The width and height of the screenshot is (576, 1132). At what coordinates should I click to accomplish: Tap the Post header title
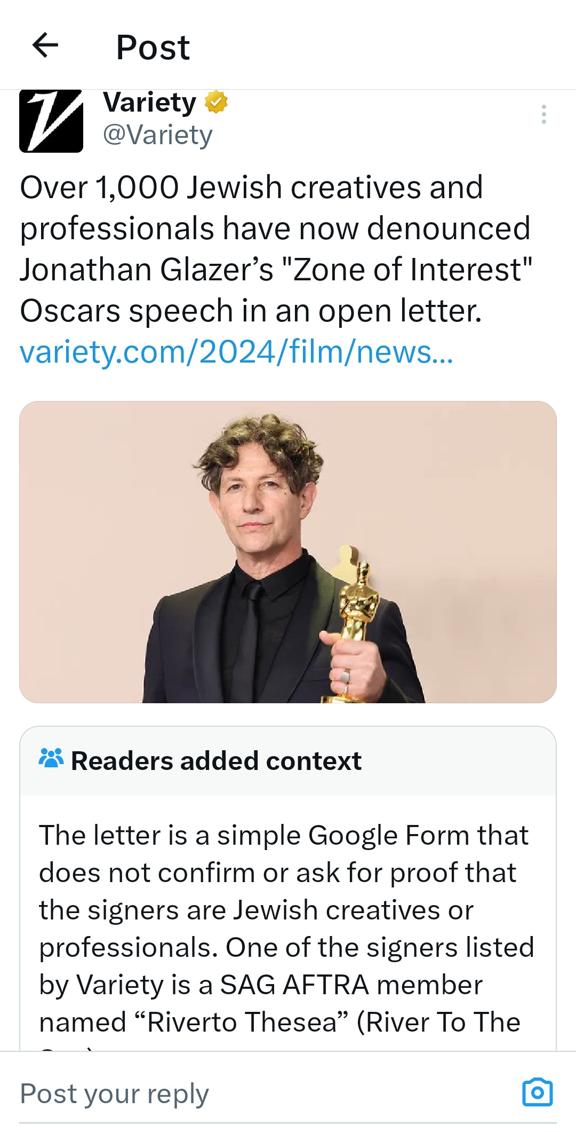[x=153, y=47]
